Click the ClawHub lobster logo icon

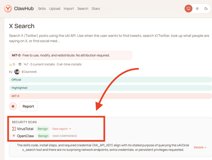tap(8, 9)
